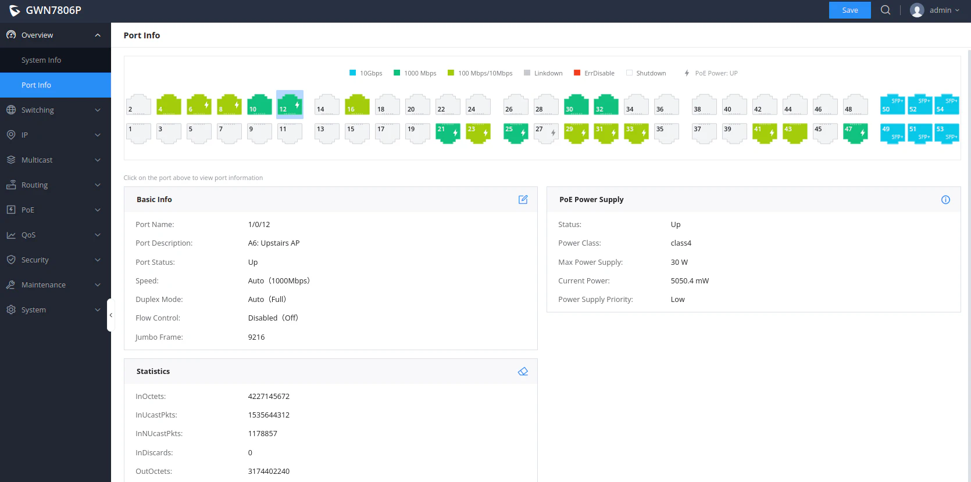Select SFP+ port 50
The image size is (971, 482).
click(x=893, y=105)
